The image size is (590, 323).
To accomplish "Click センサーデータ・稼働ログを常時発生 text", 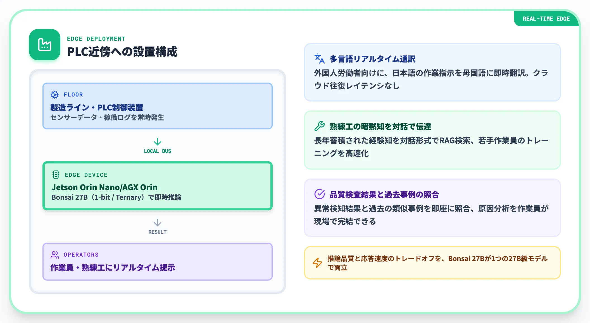I will [x=107, y=117].
